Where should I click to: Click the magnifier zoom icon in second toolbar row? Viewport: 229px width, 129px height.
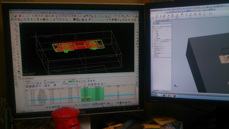(98, 19)
